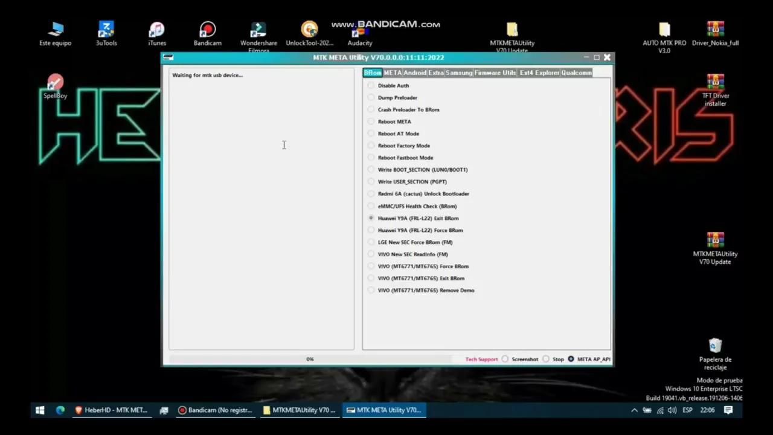Enable the Dump Preloader option
773x435 pixels.
[x=371, y=97]
